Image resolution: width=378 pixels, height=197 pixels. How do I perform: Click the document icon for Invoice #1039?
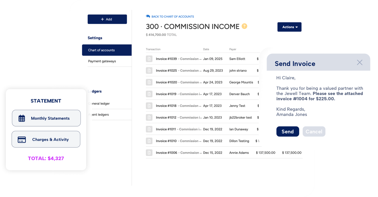149,59
